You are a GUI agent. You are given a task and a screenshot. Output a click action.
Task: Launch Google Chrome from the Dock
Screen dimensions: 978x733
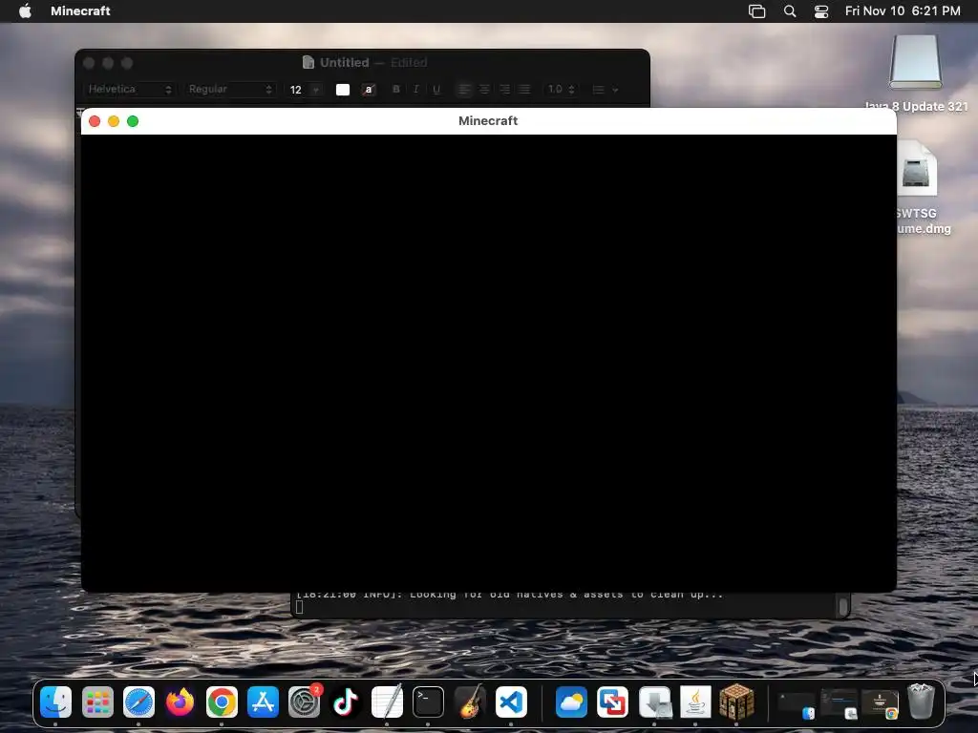click(222, 702)
